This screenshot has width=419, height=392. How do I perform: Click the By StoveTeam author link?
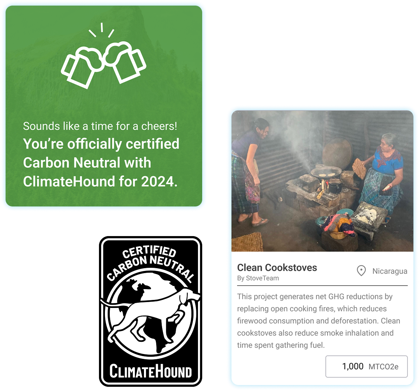point(258,278)
